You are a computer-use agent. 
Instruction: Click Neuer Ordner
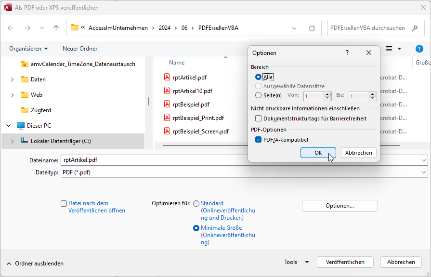click(80, 49)
